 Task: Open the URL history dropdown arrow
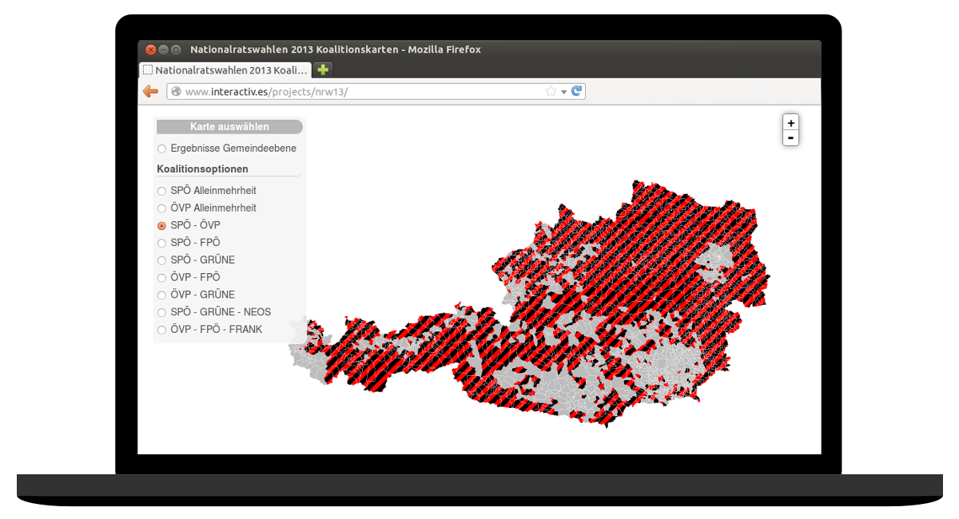pyautogui.click(x=563, y=92)
